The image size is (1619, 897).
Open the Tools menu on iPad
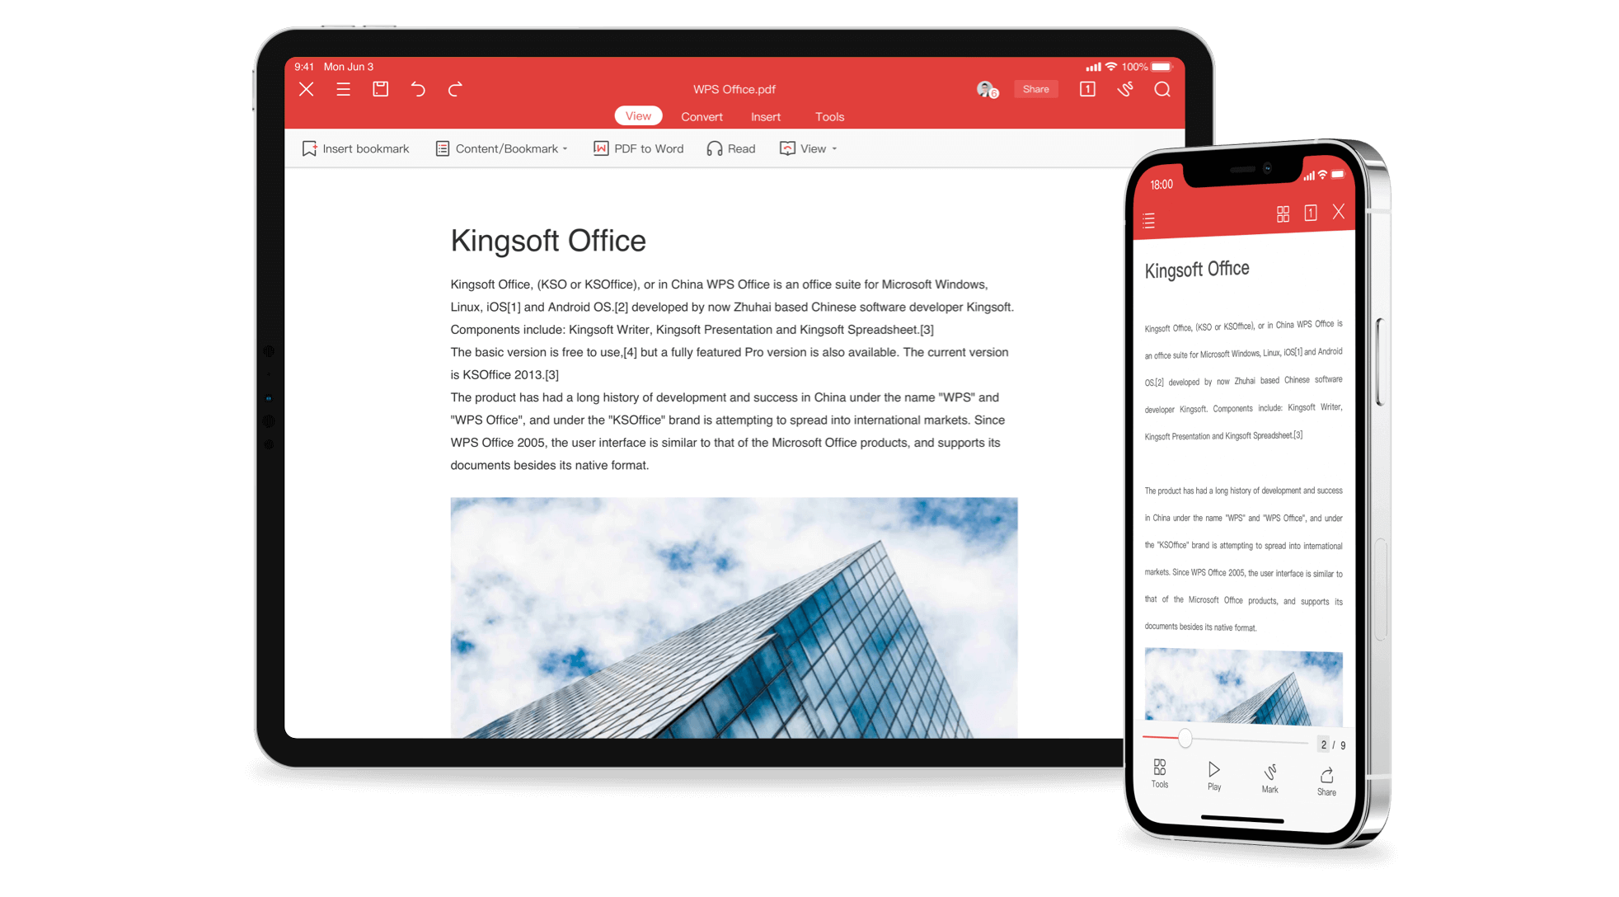pyautogui.click(x=828, y=116)
